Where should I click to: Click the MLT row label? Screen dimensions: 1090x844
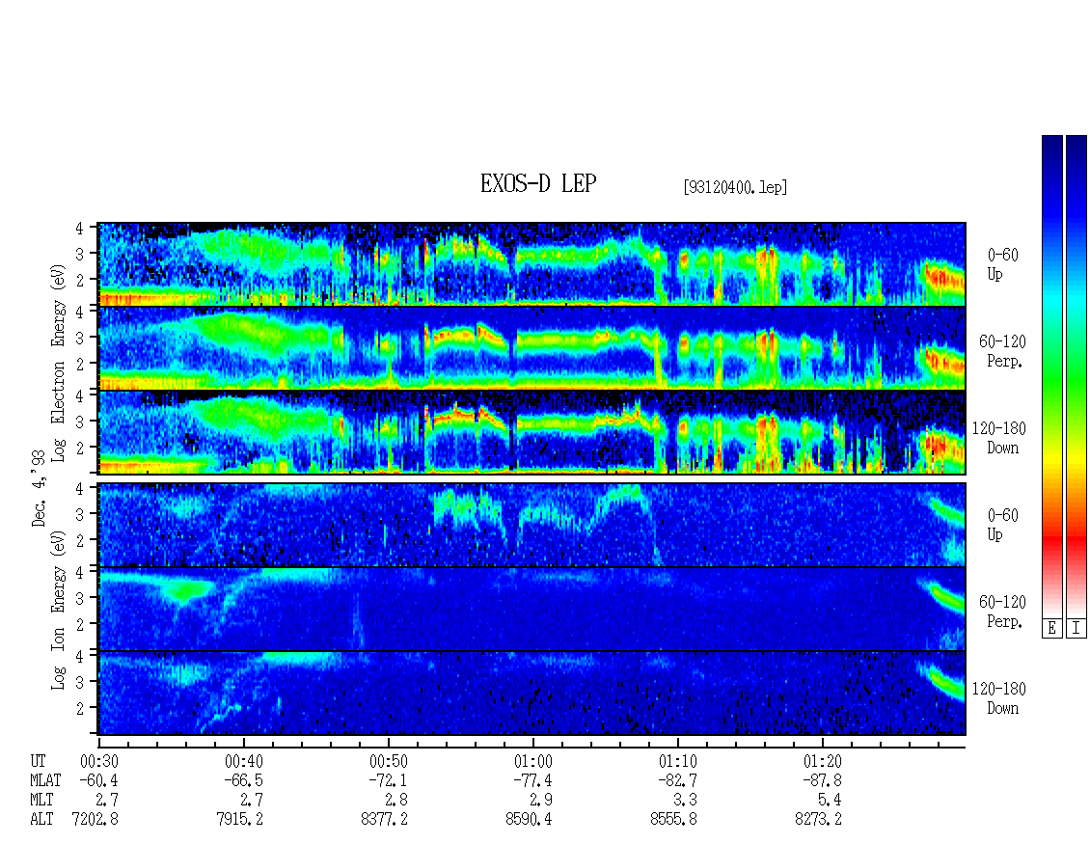pyautogui.click(x=41, y=801)
